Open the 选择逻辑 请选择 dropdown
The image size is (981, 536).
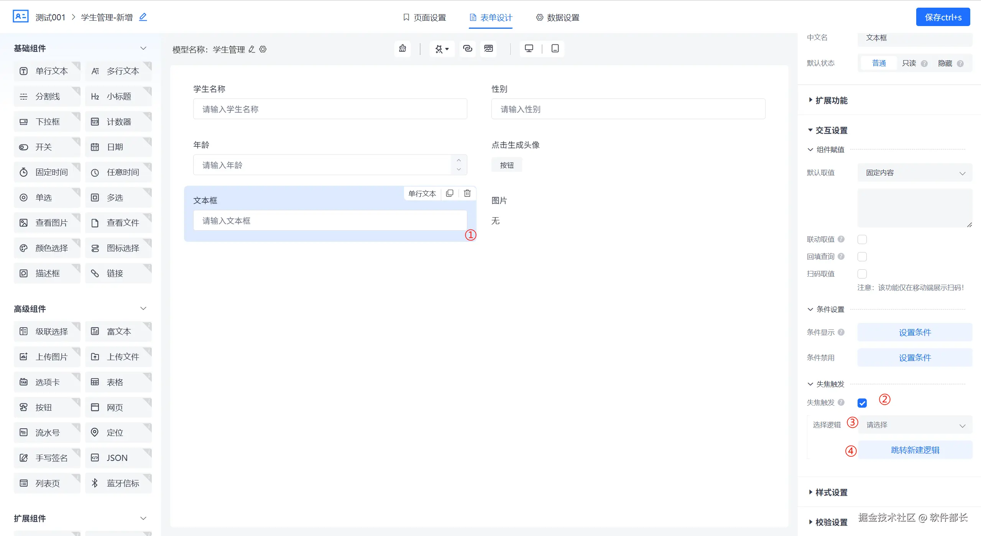click(x=914, y=425)
